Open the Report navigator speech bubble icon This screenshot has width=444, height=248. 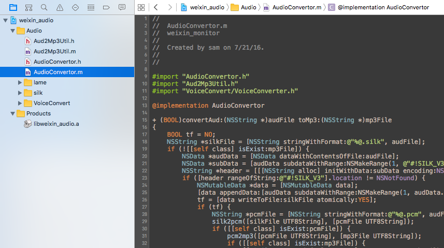click(122, 7)
